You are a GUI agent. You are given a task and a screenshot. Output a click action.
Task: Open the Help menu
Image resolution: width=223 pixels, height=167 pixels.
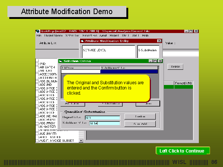[145, 36]
